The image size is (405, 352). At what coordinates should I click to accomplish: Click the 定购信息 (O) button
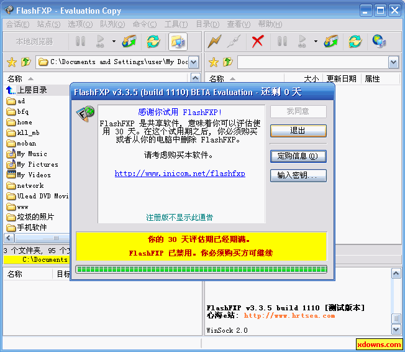(x=298, y=156)
